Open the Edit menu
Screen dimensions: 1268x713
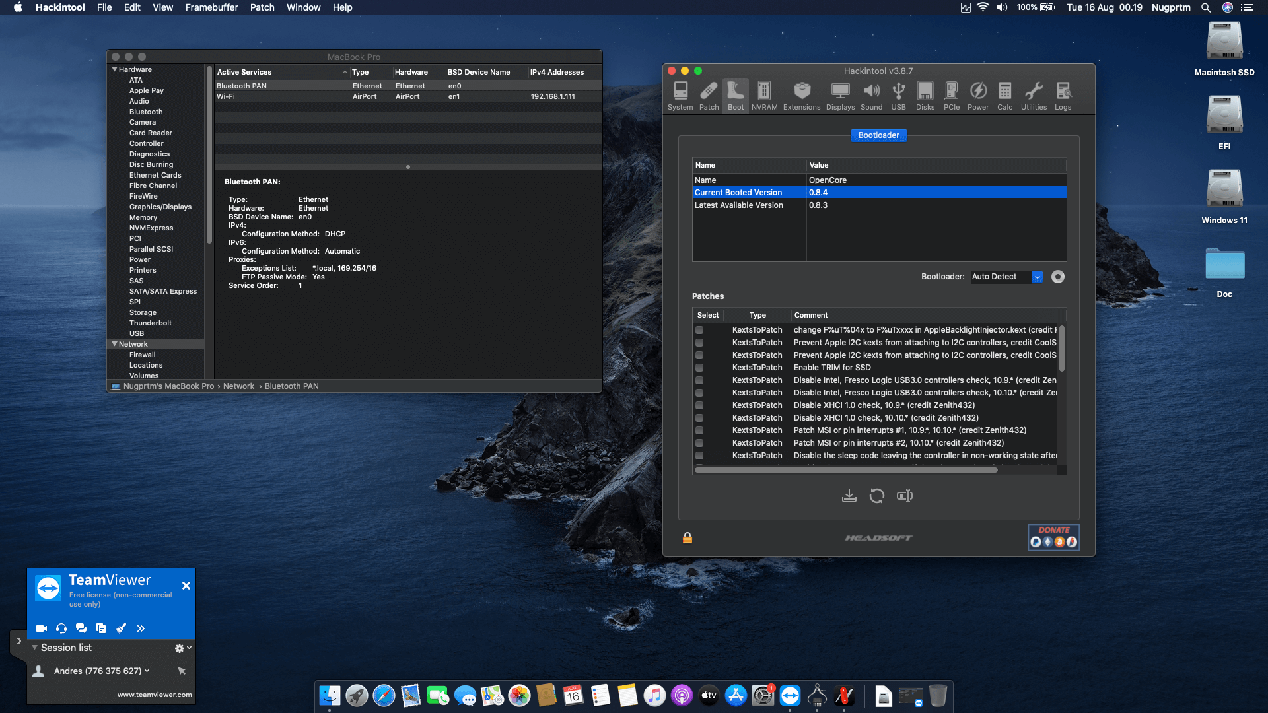[132, 7]
